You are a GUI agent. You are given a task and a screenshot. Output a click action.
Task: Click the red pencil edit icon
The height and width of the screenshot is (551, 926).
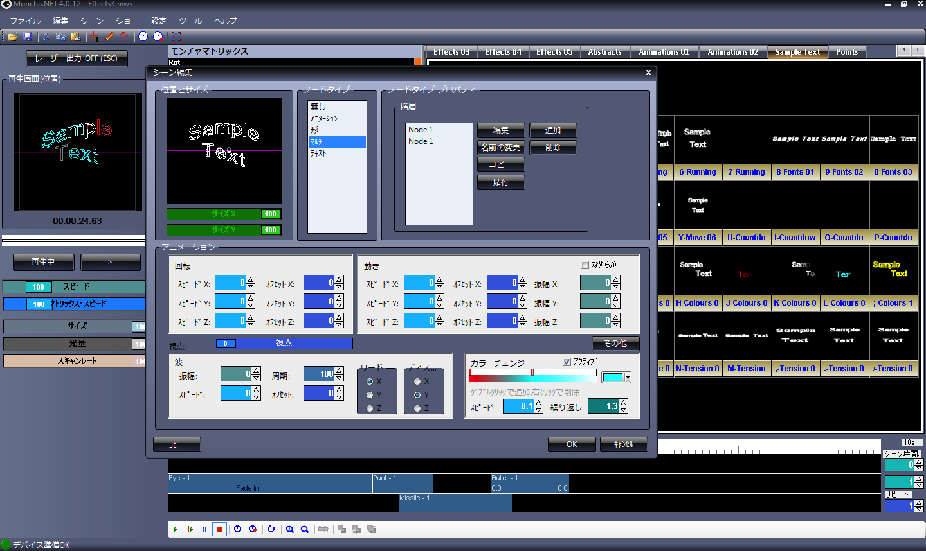(109, 37)
